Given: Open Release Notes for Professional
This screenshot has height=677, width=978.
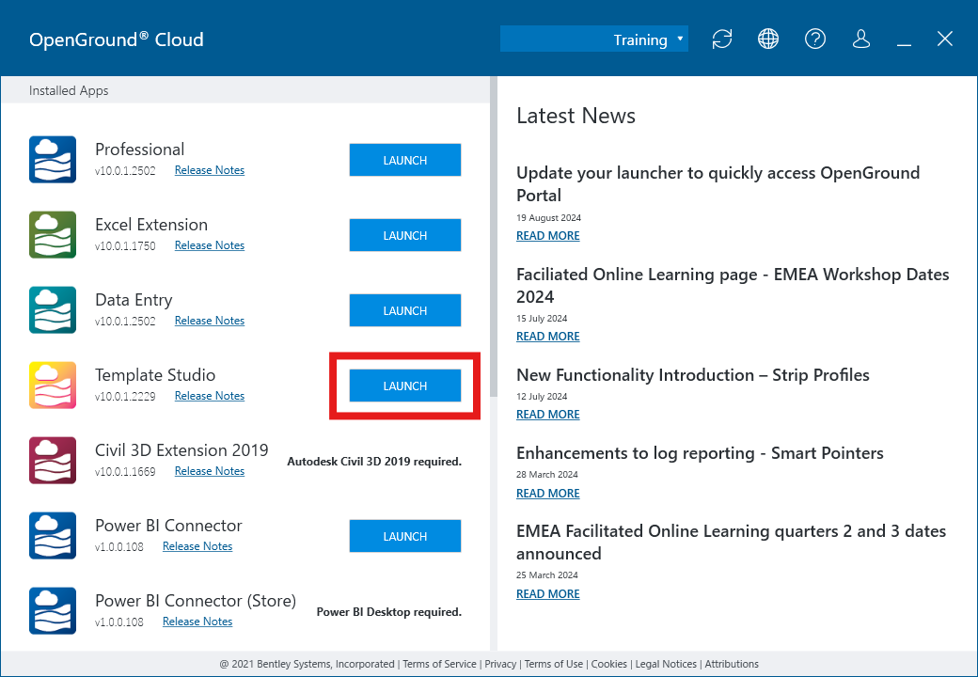Looking at the screenshot, I should coord(210,170).
